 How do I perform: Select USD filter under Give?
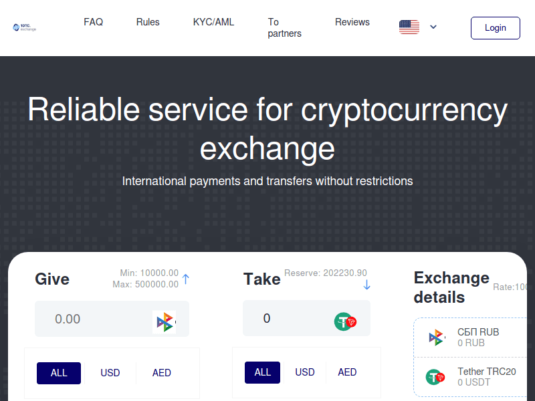(110, 373)
